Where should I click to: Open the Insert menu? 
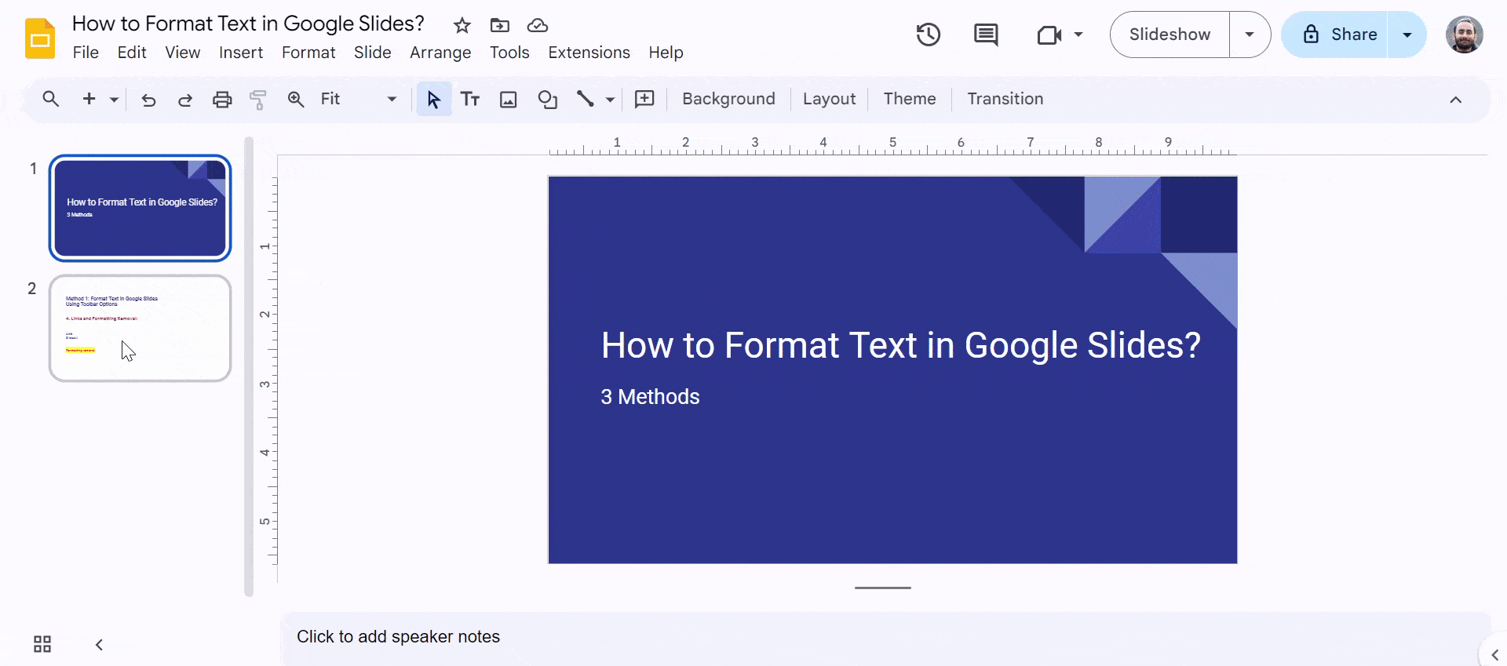(240, 53)
